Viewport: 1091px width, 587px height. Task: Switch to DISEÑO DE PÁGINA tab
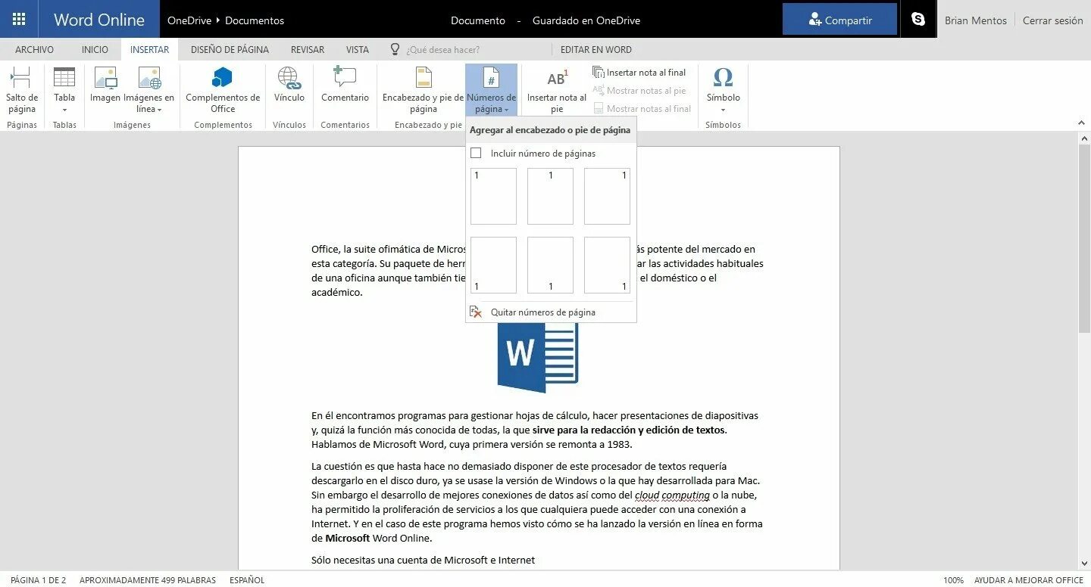(x=230, y=49)
